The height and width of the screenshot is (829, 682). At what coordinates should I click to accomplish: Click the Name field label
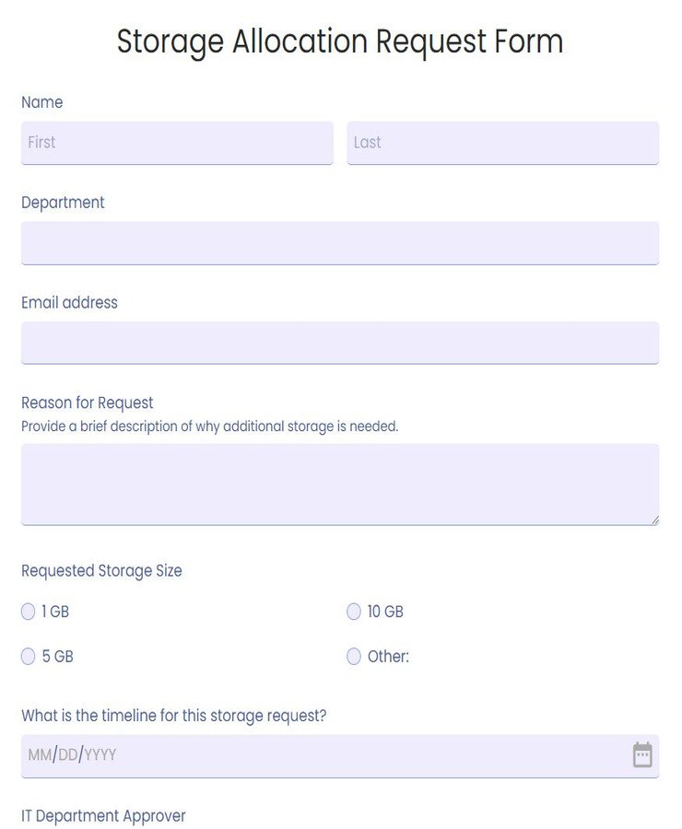42,102
